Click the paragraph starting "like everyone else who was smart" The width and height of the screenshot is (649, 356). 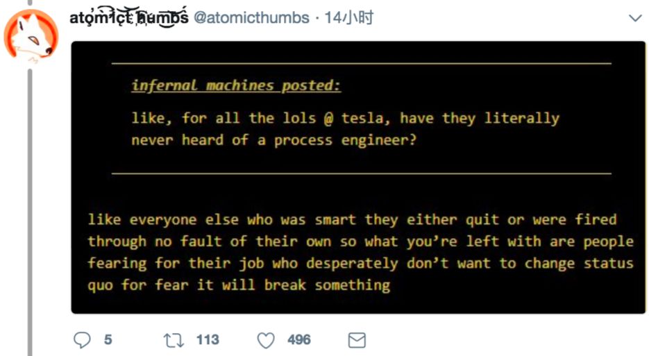[x=360, y=252]
